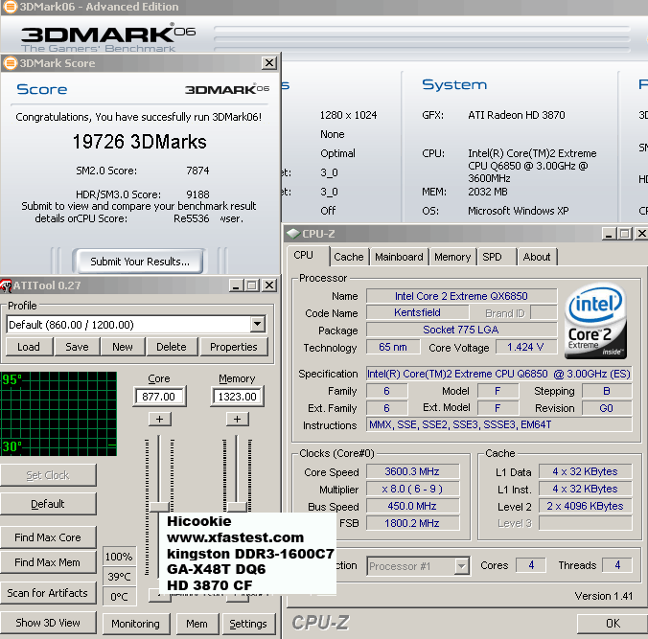Minimize the ATITool window
Viewport: 648px width, 639px height.
[236, 285]
